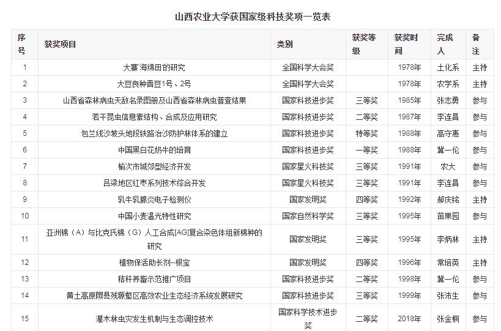Click the name 农大 in row 7

pyautogui.click(x=448, y=167)
